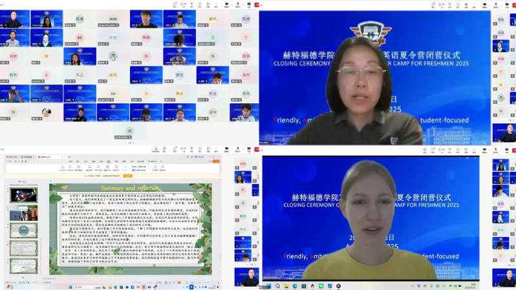Image resolution: width=516 pixels, height=290 pixels.
Task: Toggle the microphone mute in gallery-view window toolbar
Action: (x=226, y=5)
